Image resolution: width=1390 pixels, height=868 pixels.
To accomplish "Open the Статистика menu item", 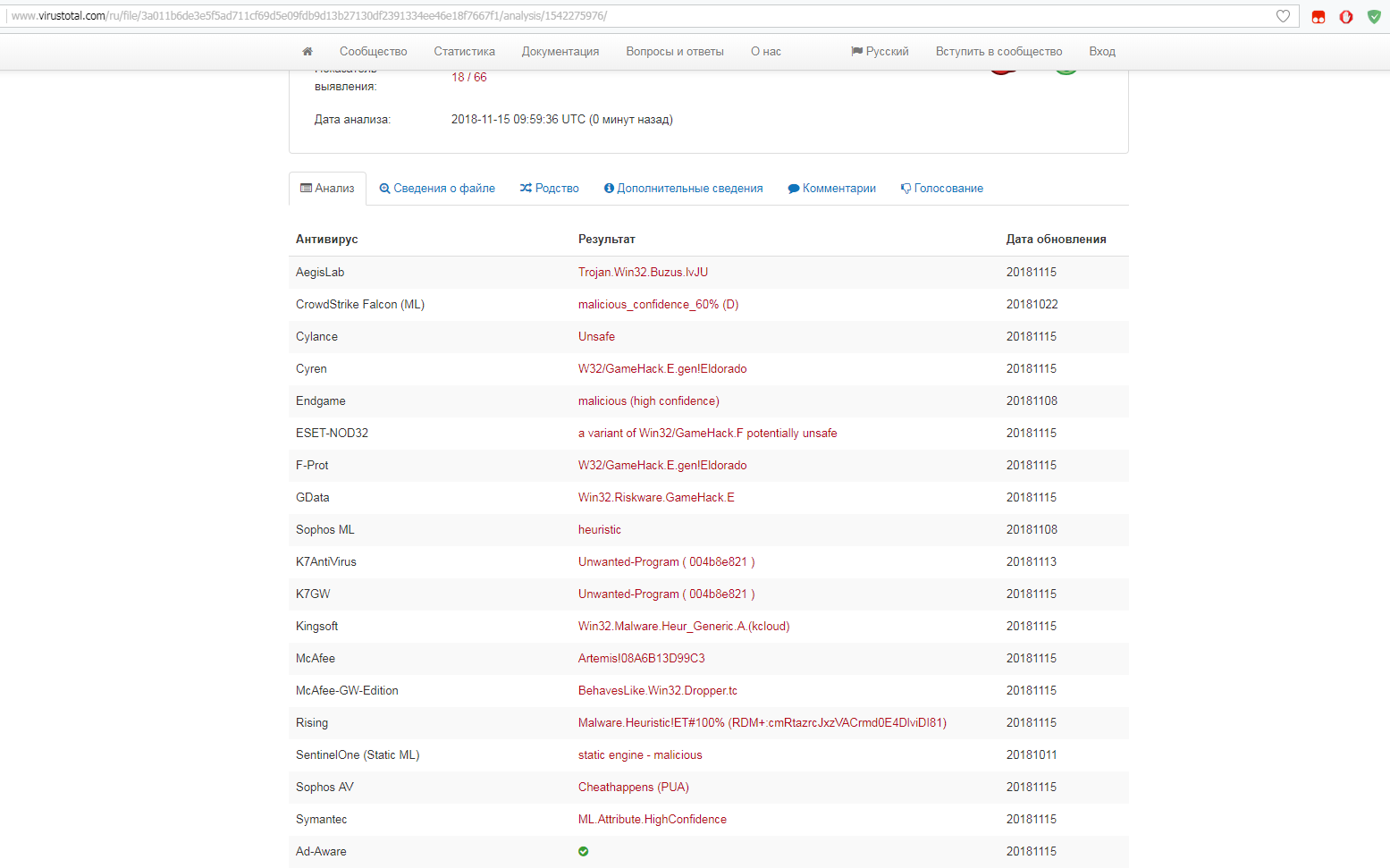I will [x=464, y=52].
